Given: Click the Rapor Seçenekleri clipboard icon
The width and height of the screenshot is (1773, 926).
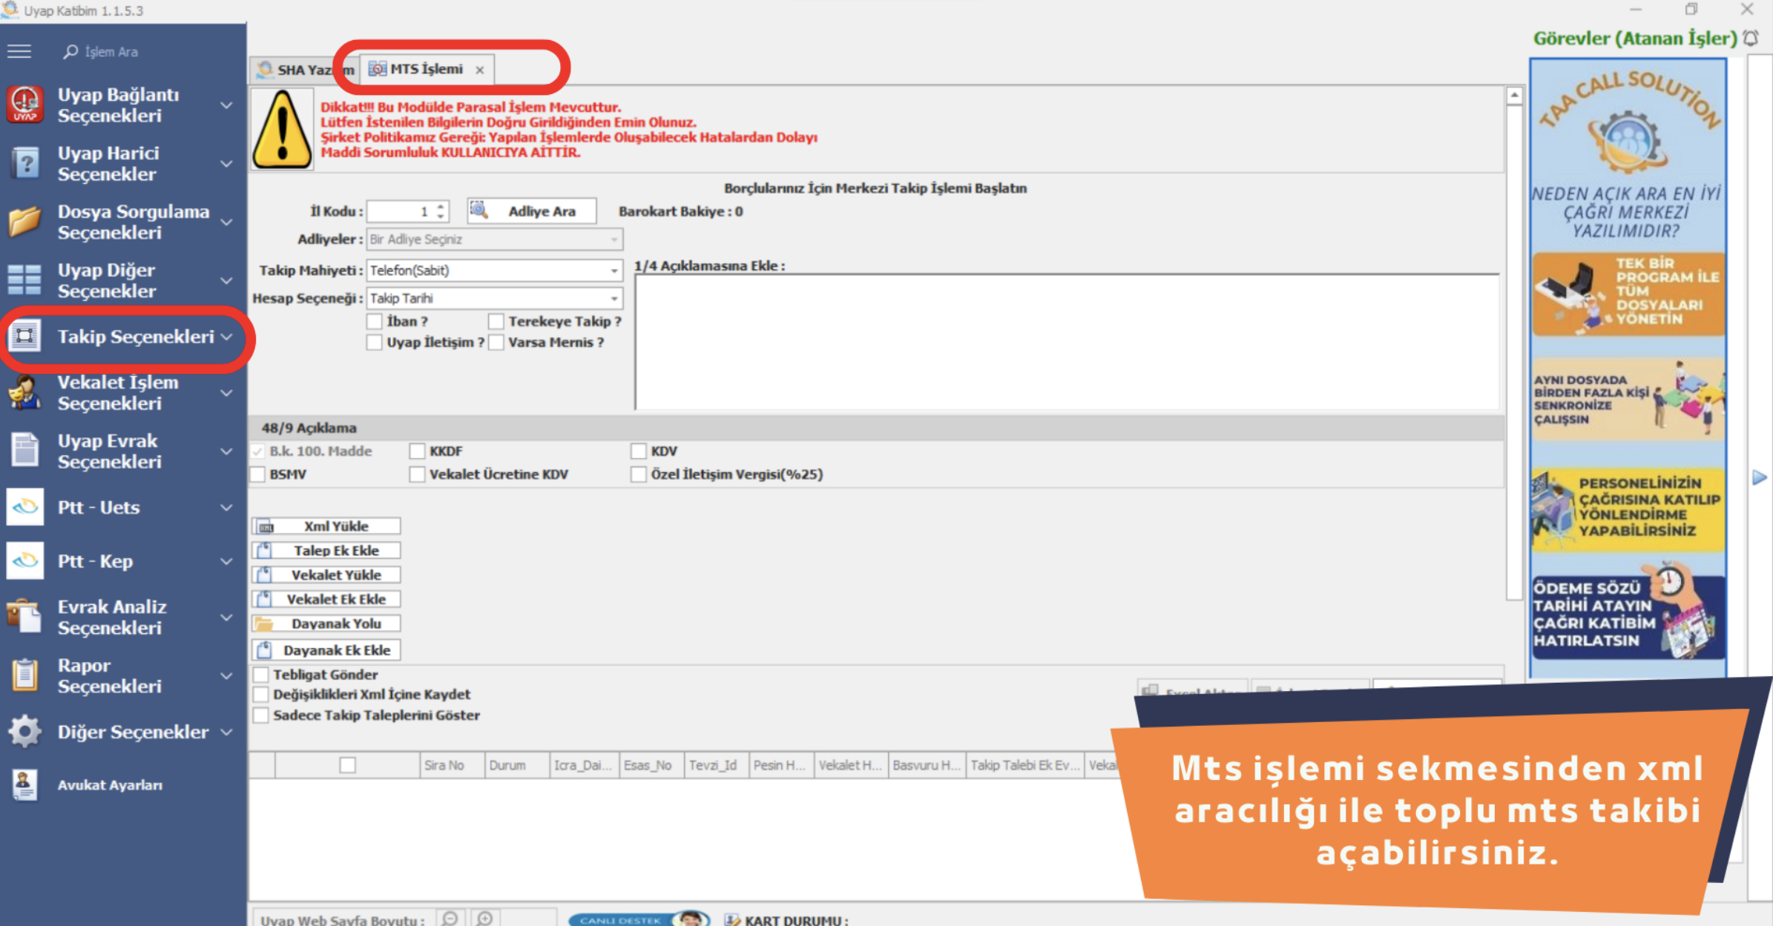Looking at the screenshot, I should (24, 675).
